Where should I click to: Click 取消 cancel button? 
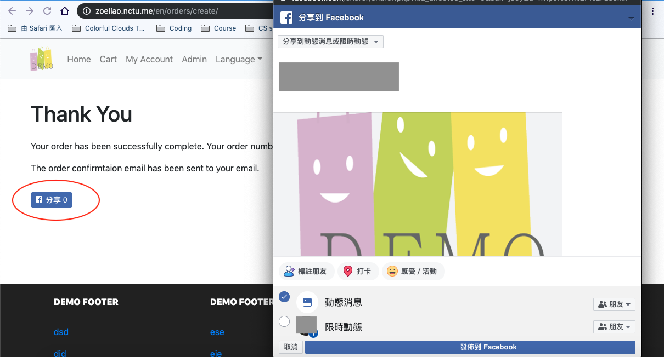(x=291, y=347)
